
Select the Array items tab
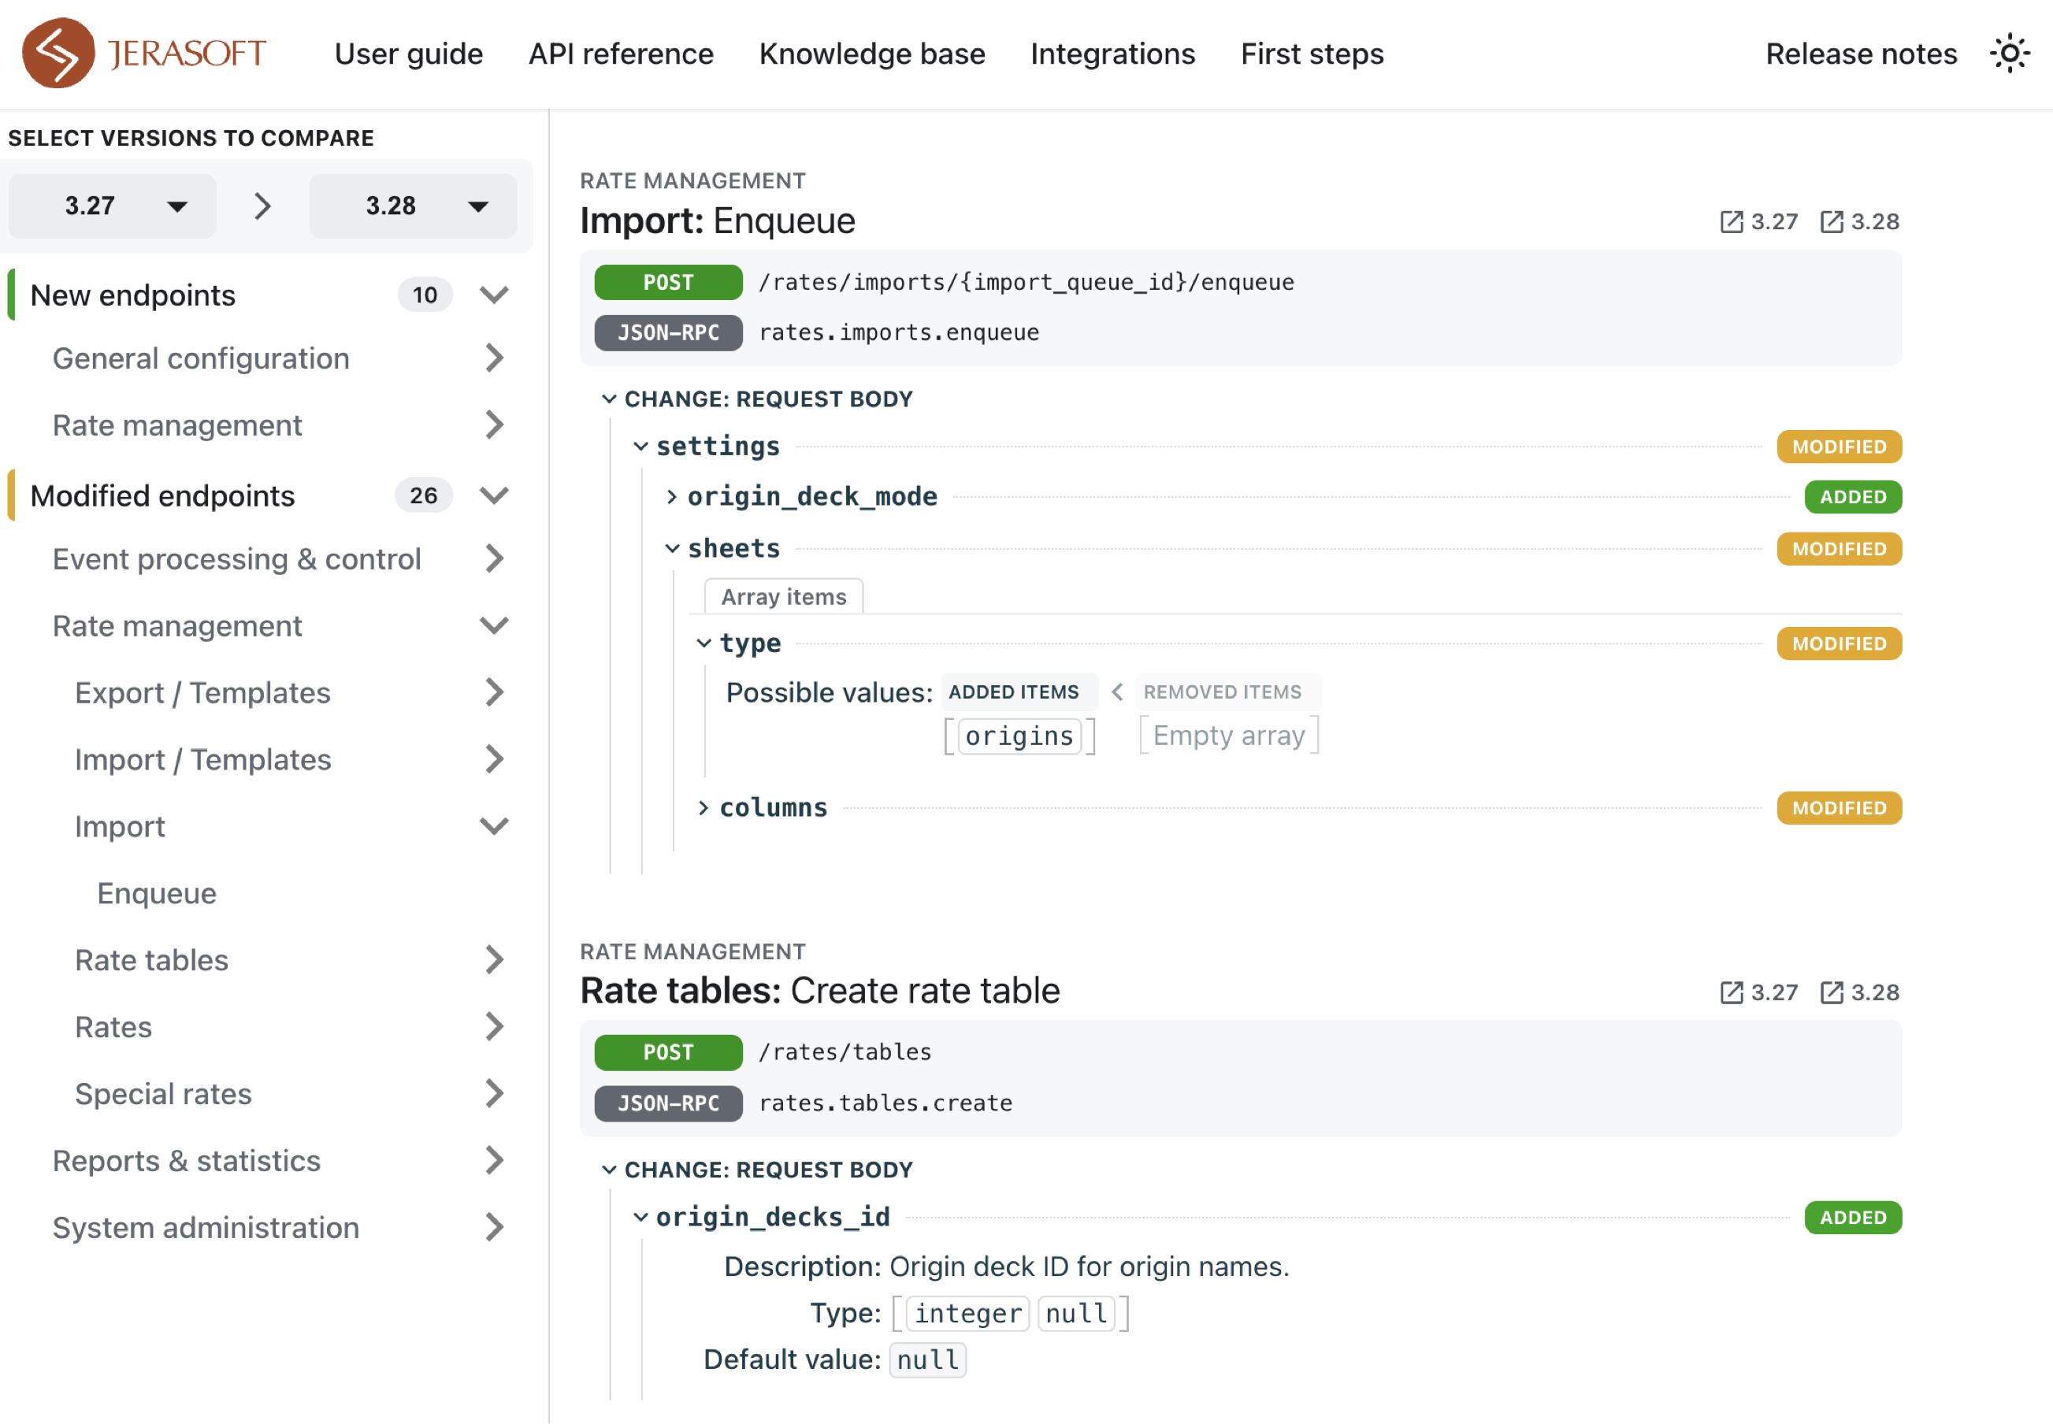[x=783, y=596]
